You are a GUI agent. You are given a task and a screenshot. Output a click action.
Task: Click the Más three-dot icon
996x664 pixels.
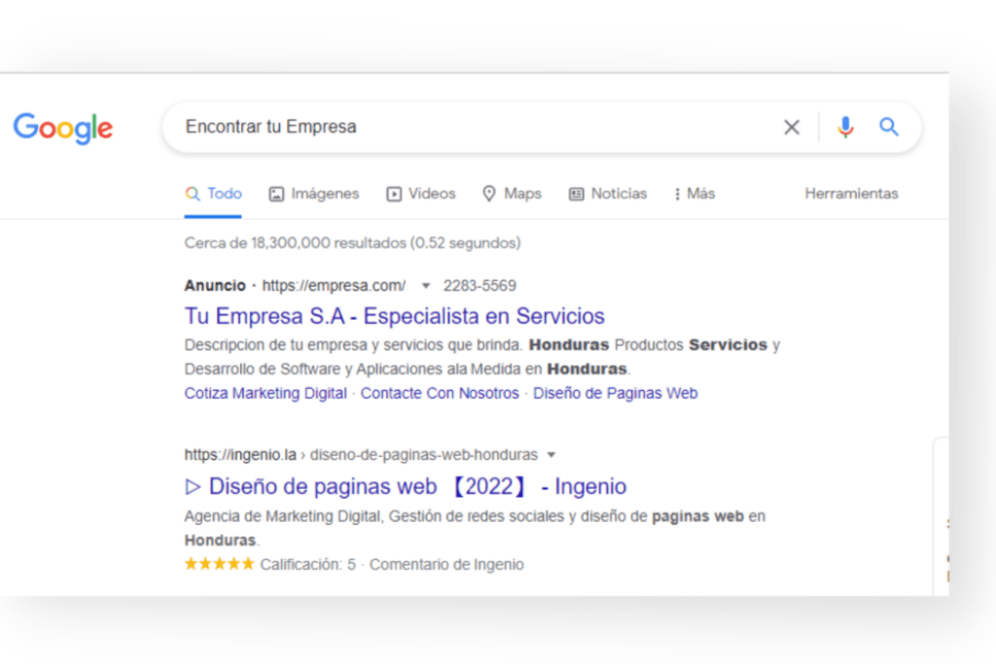pyautogui.click(x=679, y=193)
